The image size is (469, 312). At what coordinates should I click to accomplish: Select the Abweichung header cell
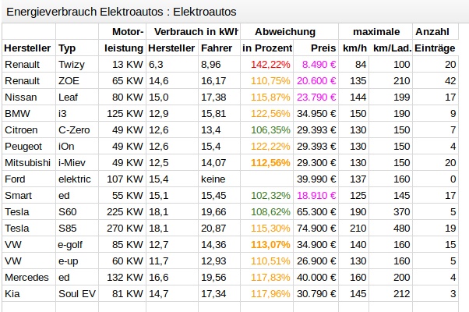point(285,31)
